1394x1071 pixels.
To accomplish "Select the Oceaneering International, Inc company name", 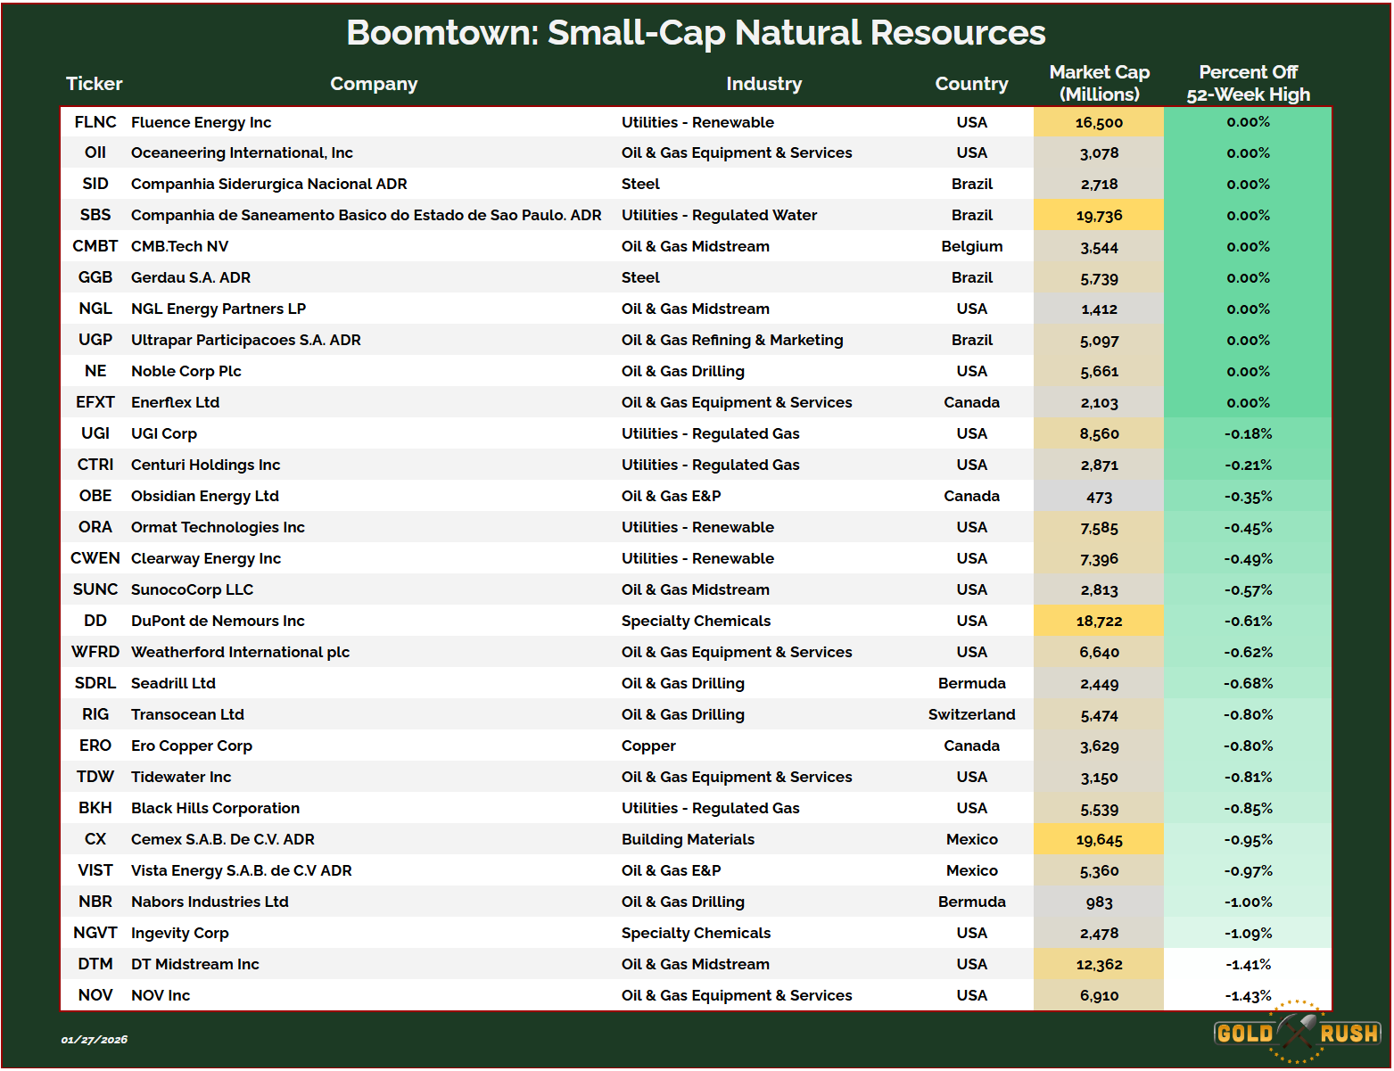I will coord(242,153).
